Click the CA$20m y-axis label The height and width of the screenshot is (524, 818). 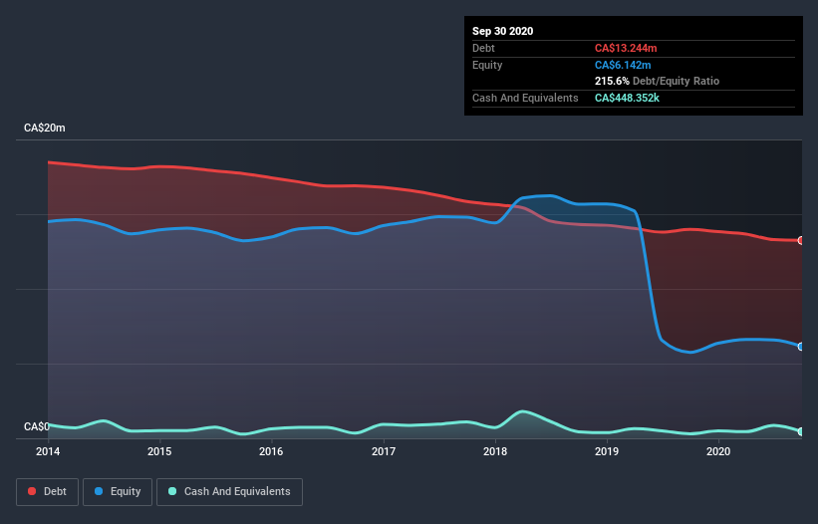tap(45, 128)
